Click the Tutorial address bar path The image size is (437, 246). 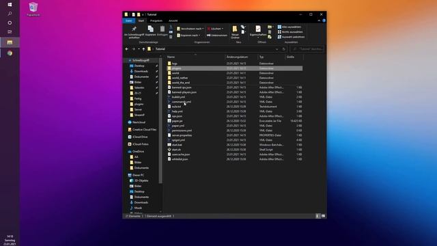coord(160,49)
